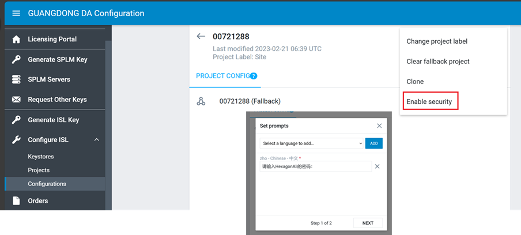Image resolution: width=521 pixels, height=235 pixels.
Task: Click the help icon next to Project Config
Action: pyautogui.click(x=254, y=76)
